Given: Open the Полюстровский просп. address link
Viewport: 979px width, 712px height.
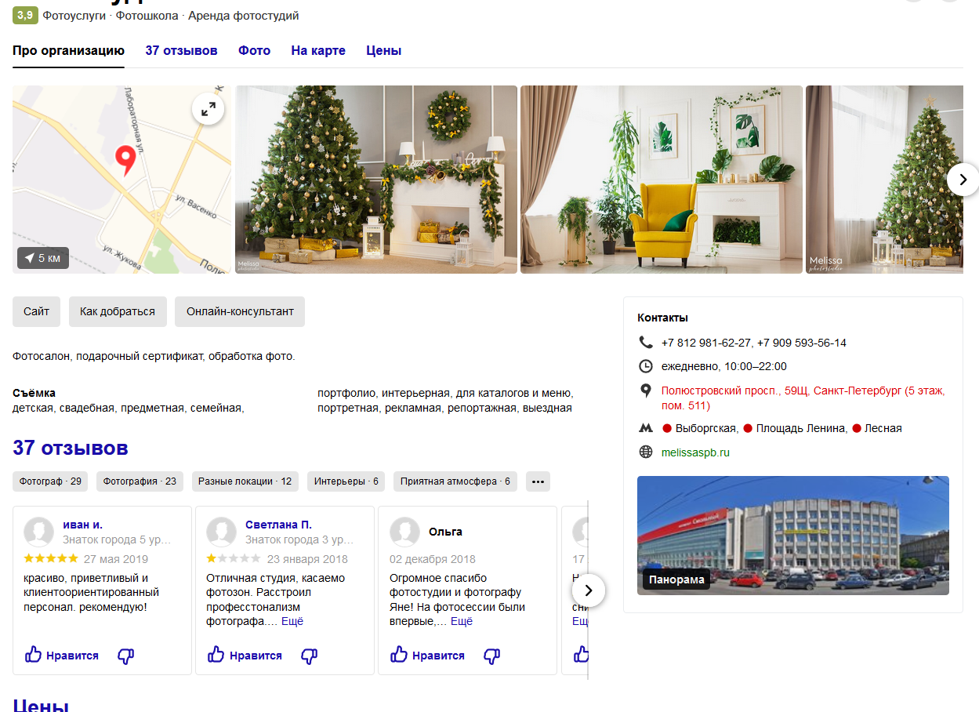Looking at the screenshot, I should pyautogui.click(x=803, y=398).
